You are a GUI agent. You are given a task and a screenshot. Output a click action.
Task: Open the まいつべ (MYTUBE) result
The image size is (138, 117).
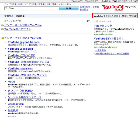(21, 91)
